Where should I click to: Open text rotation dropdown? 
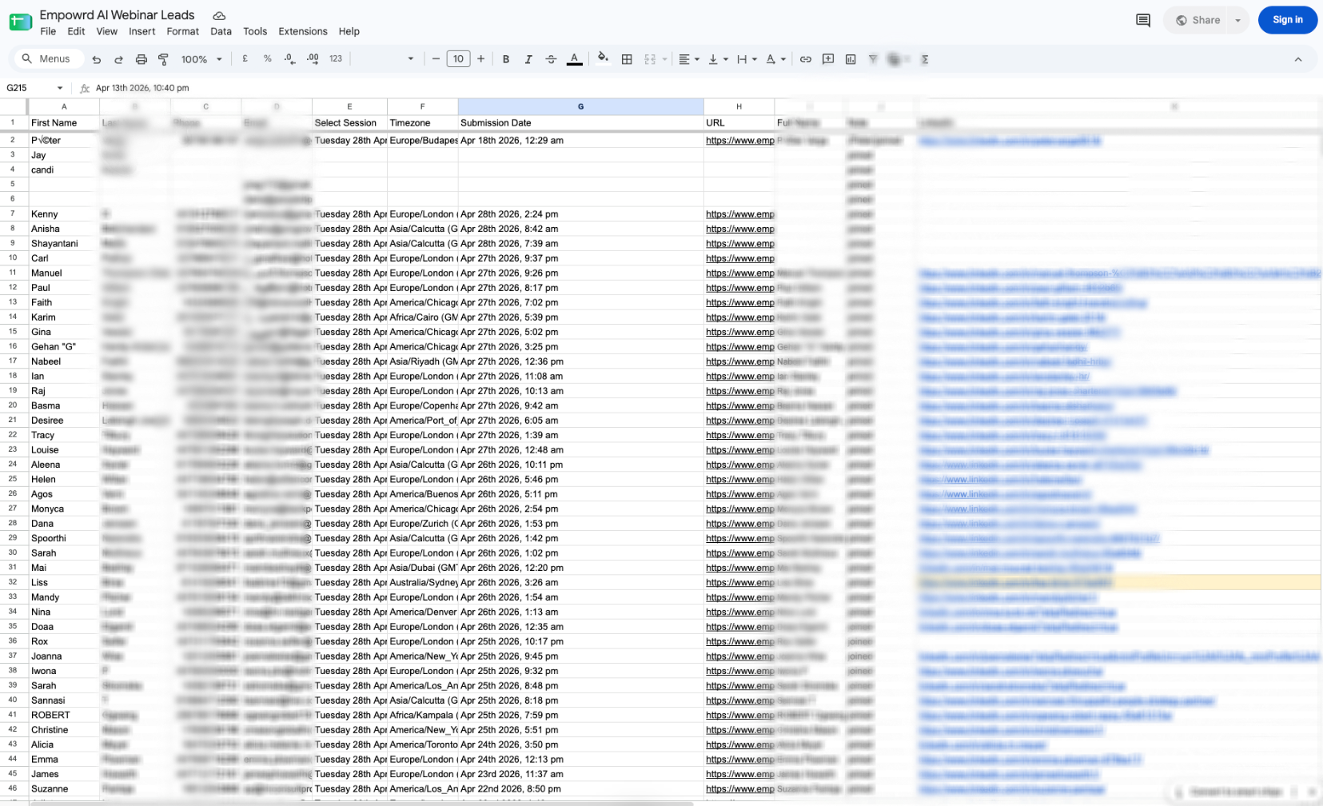(x=775, y=59)
